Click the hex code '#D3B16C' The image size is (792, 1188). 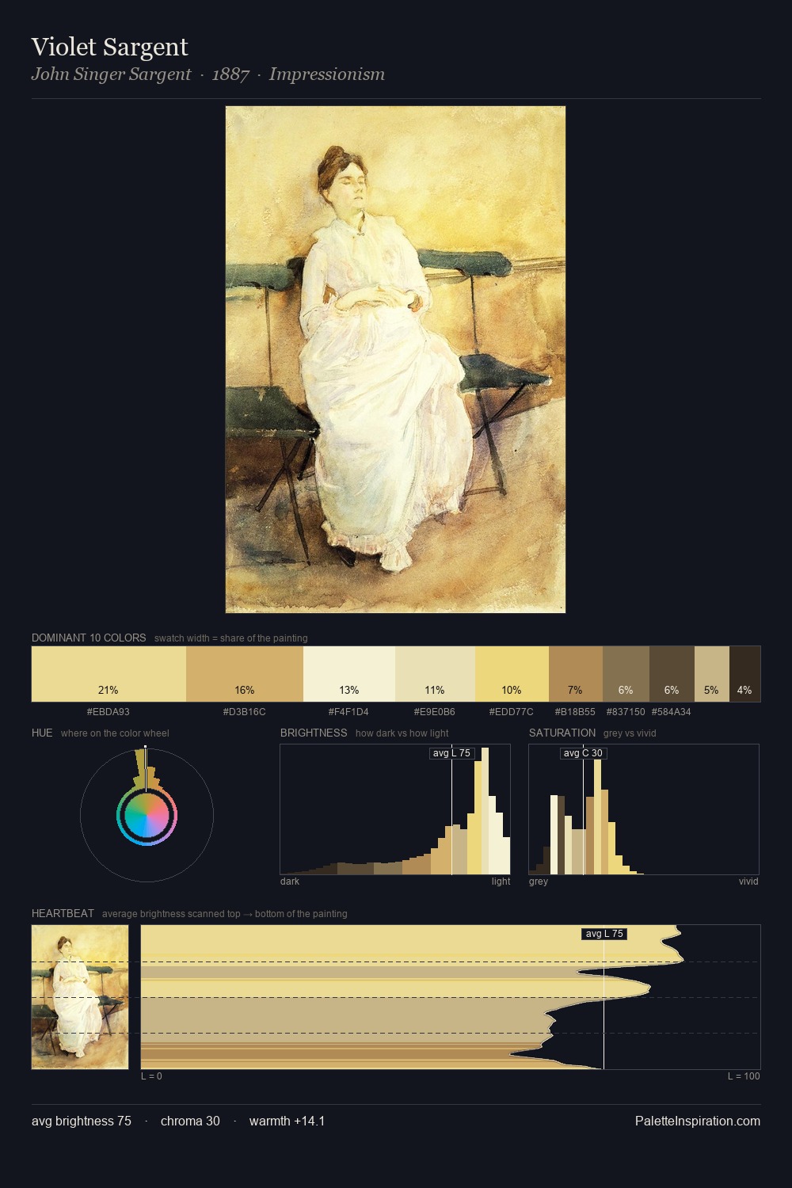245,712
